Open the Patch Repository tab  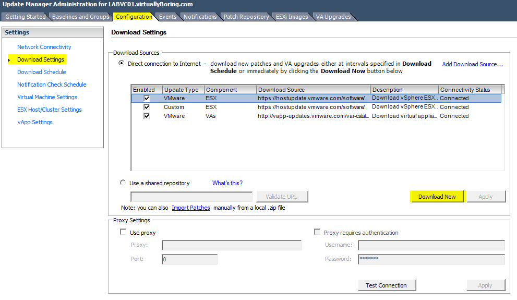point(246,17)
